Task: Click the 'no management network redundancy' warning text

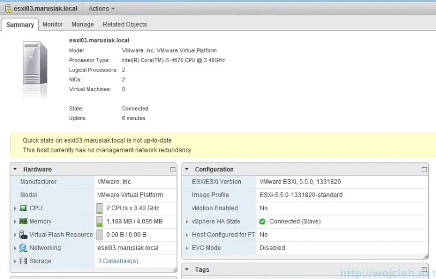Action: coord(107,150)
